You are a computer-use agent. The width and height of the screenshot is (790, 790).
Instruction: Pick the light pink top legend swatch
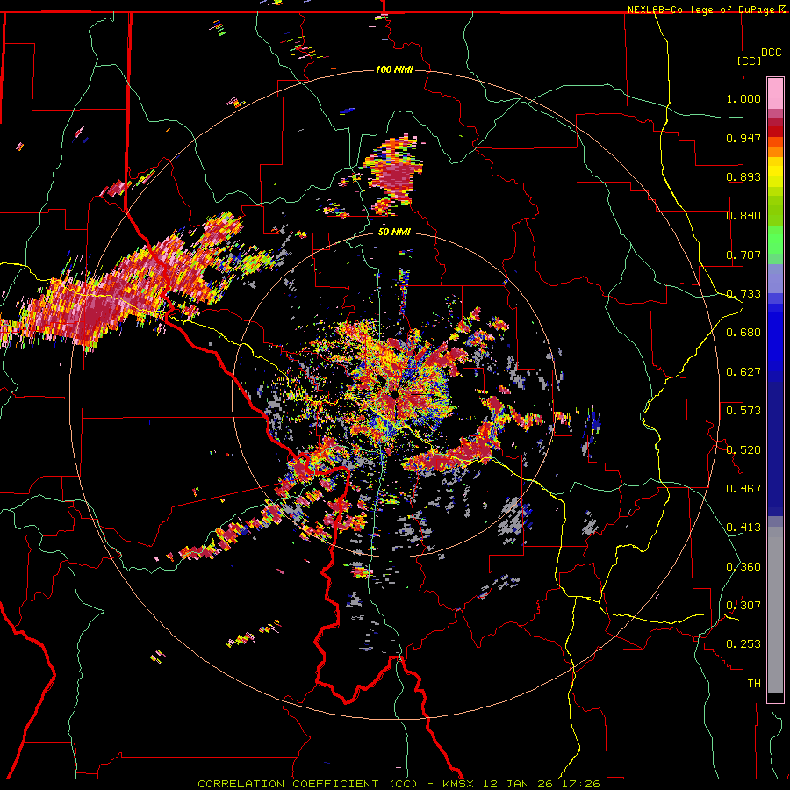(775, 93)
